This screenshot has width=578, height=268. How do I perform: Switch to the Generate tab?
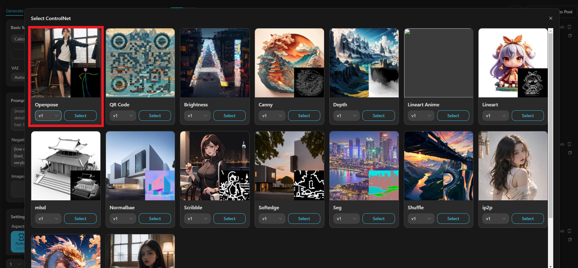click(x=15, y=11)
